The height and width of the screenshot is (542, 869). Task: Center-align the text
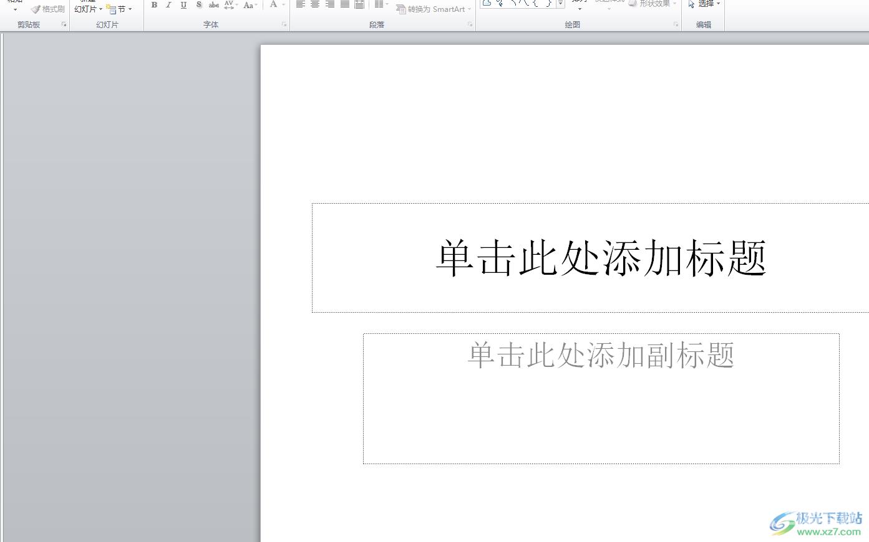click(x=315, y=4)
